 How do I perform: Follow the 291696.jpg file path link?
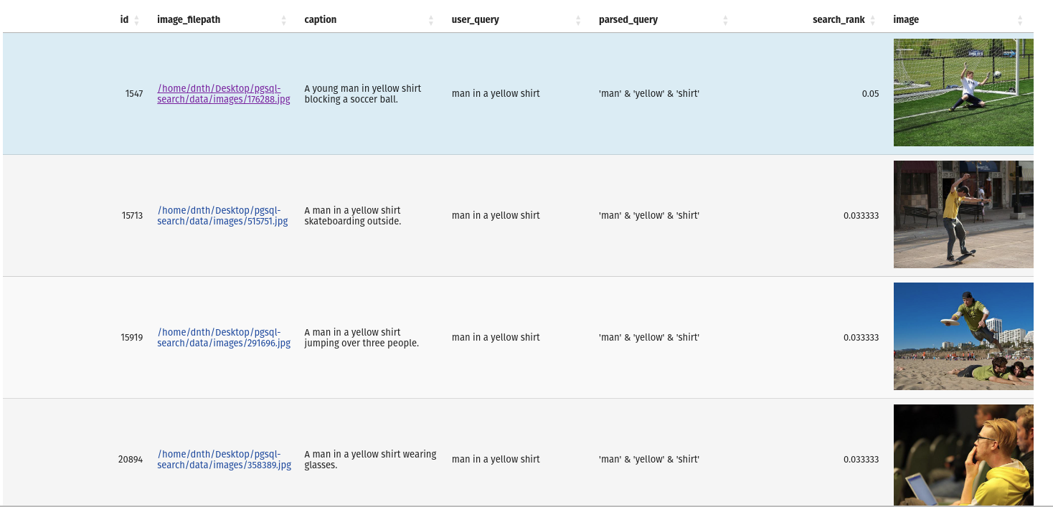[223, 338]
